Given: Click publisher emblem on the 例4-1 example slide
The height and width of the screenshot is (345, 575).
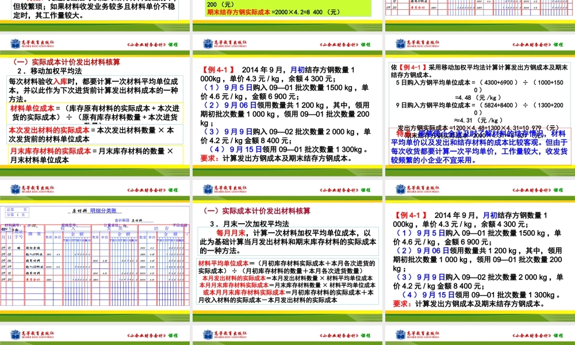Looking at the screenshot, I should click(x=206, y=42).
